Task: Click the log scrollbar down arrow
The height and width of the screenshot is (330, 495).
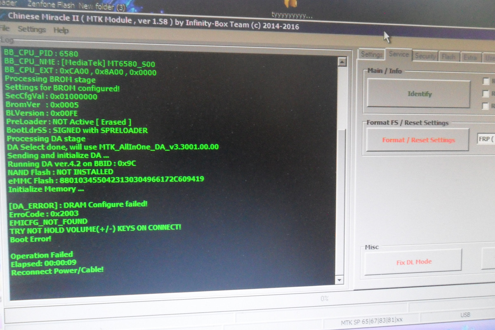Action: pos(340,280)
